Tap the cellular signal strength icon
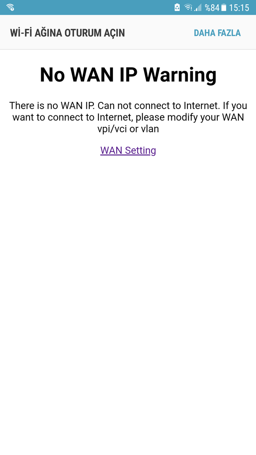This screenshot has height=455, width=256. (198, 7)
